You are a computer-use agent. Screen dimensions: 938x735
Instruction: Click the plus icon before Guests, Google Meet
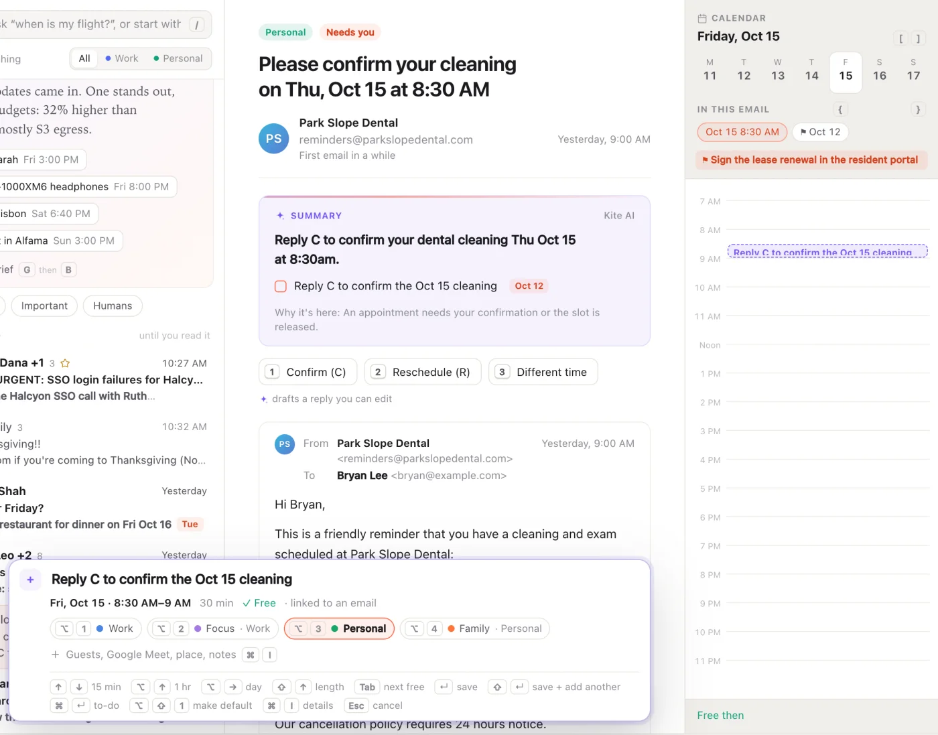tap(56, 655)
